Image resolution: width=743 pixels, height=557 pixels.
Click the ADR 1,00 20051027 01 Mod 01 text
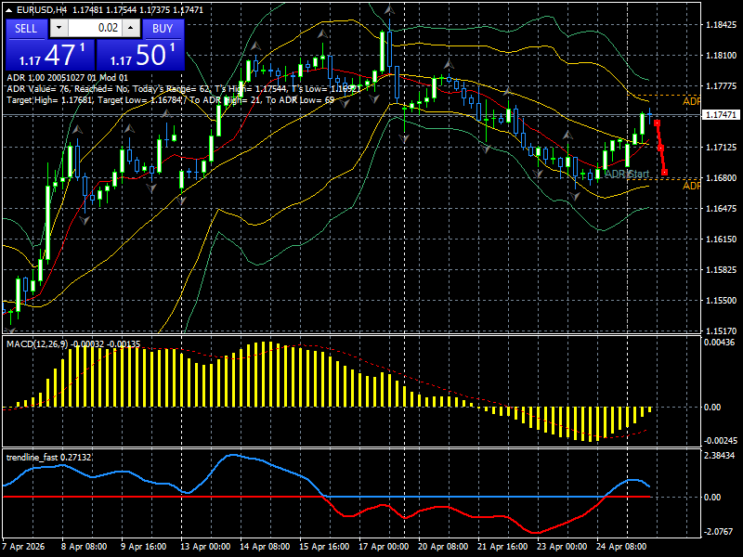click(67, 78)
